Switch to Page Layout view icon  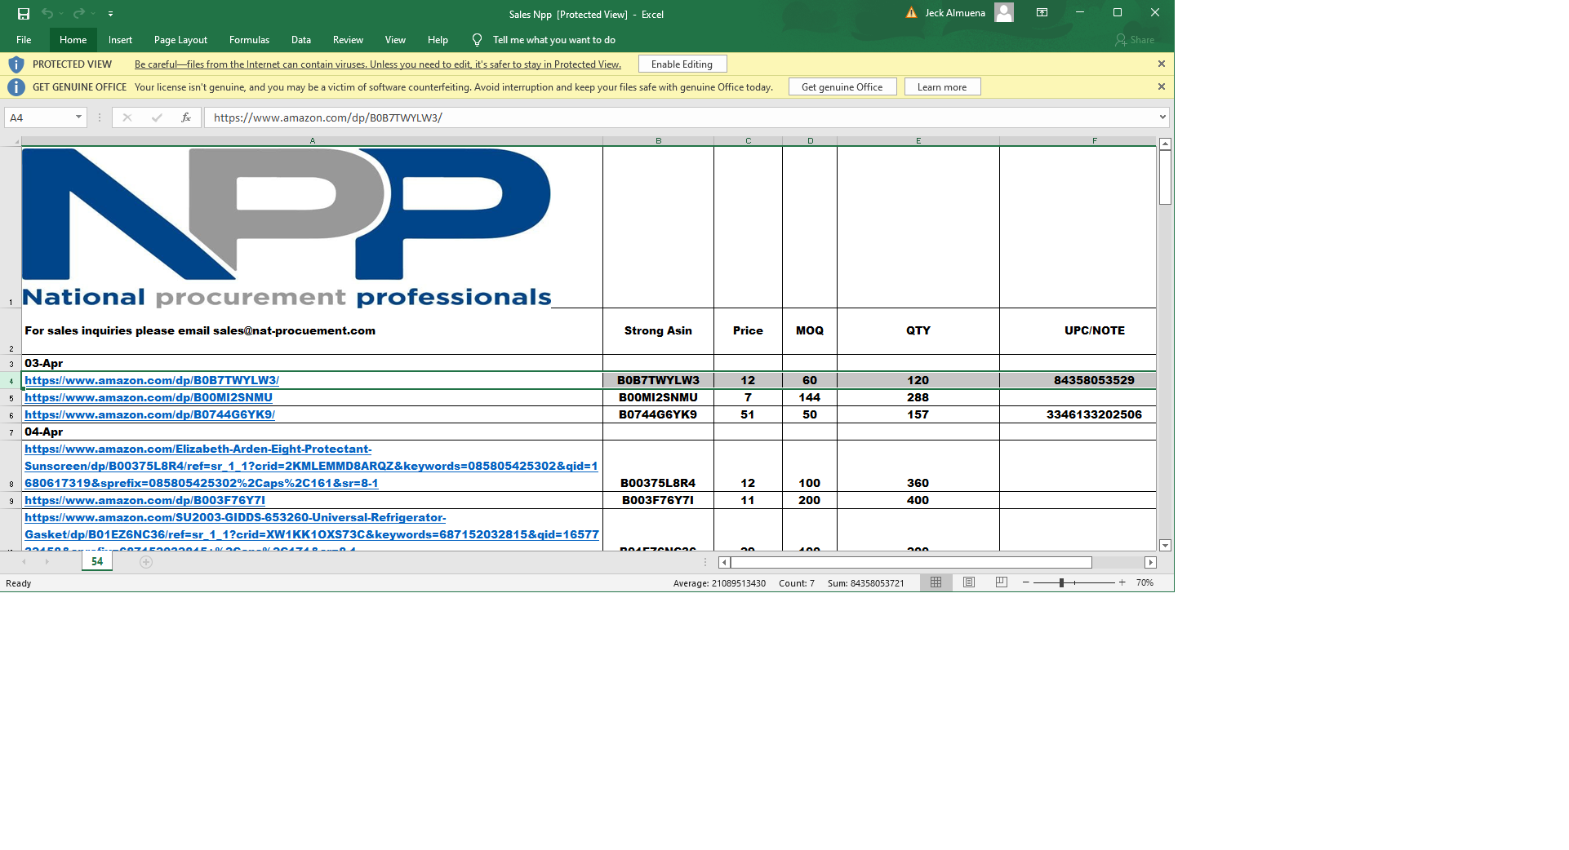(x=969, y=582)
